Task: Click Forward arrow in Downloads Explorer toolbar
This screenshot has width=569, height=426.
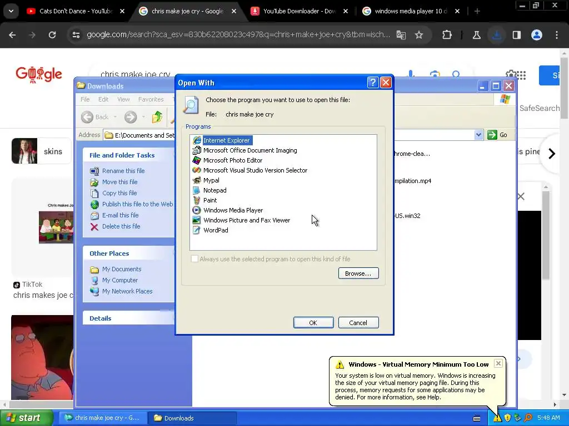Action: [x=131, y=117]
